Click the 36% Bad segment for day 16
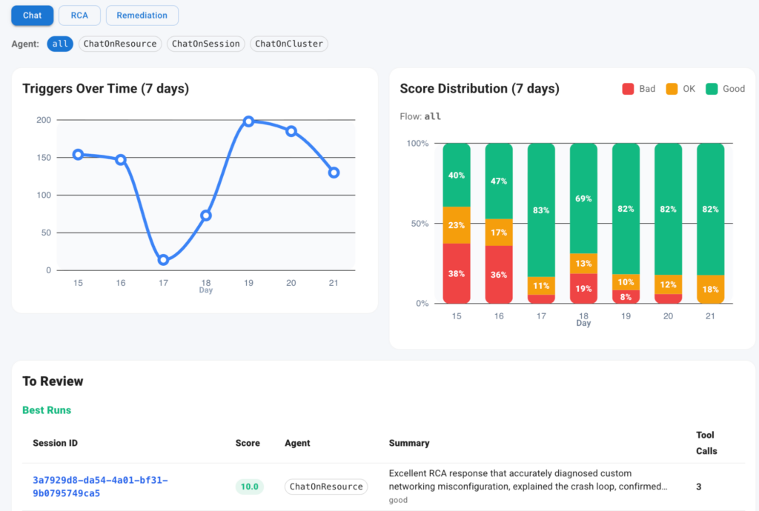 click(x=499, y=275)
